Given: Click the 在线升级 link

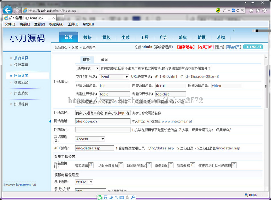Looking at the screenshot, I should pos(206,47).
